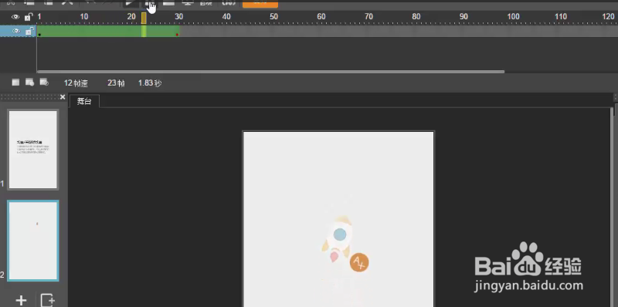Click the yellow playhead marker at frame 23

(144, 18)
